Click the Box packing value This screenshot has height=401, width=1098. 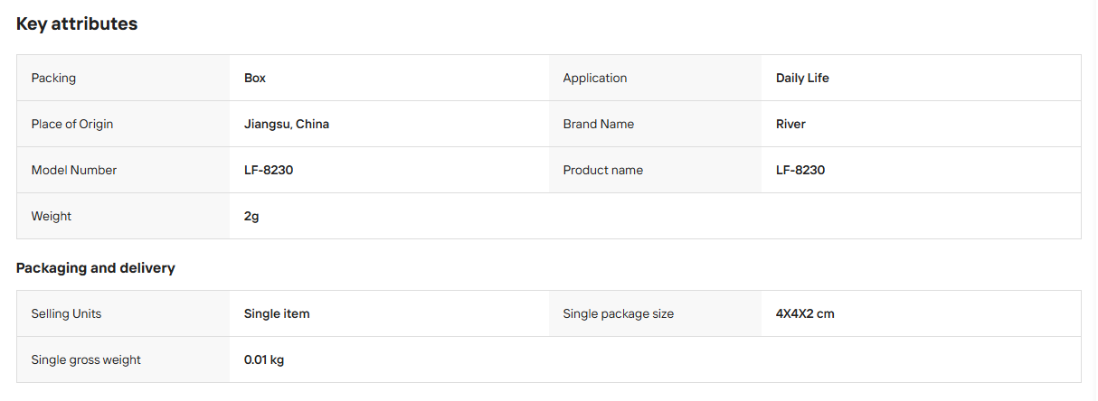(x=255, y=78)
